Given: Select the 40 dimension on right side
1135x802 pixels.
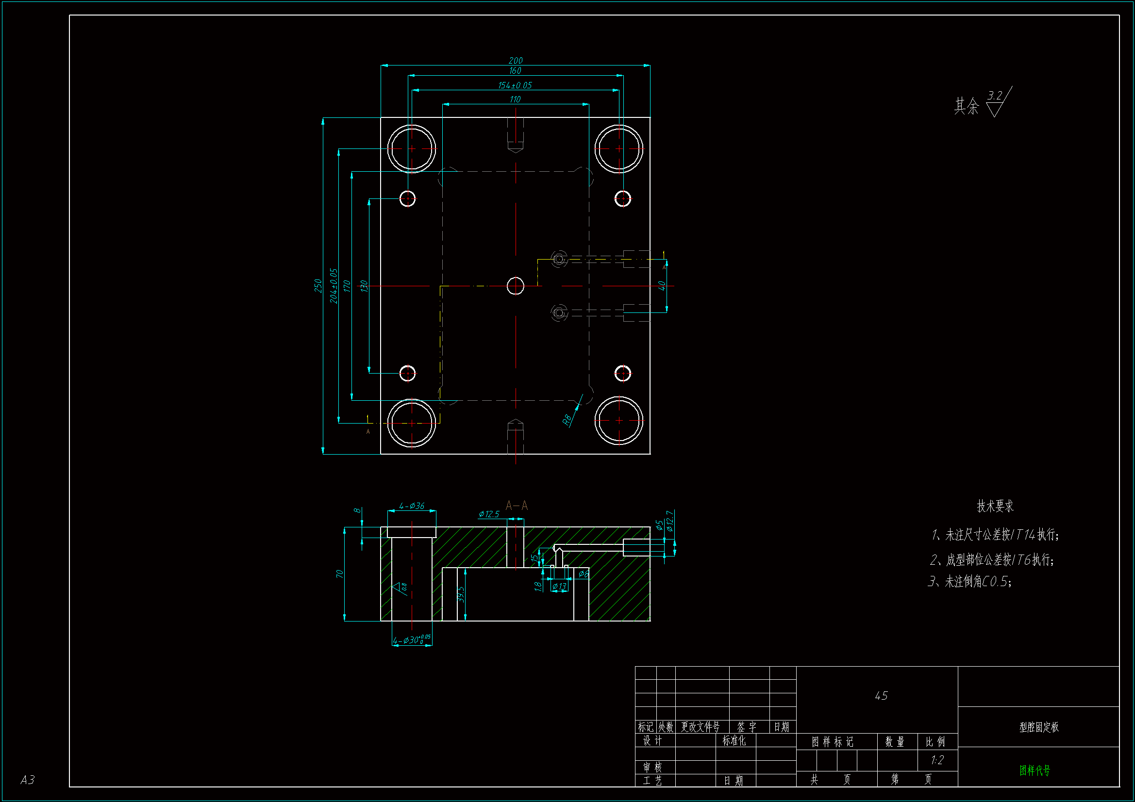Looking at the screenshot, I should (x=661, y=286).
